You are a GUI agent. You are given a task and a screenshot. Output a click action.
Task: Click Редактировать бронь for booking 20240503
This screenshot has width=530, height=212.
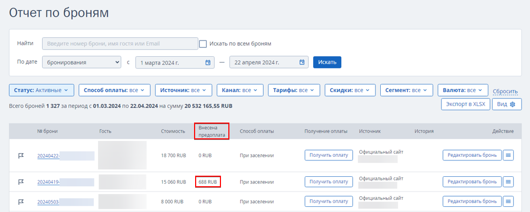coord(472,201)
